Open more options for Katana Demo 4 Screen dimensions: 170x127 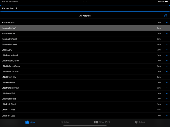[167, 44]
